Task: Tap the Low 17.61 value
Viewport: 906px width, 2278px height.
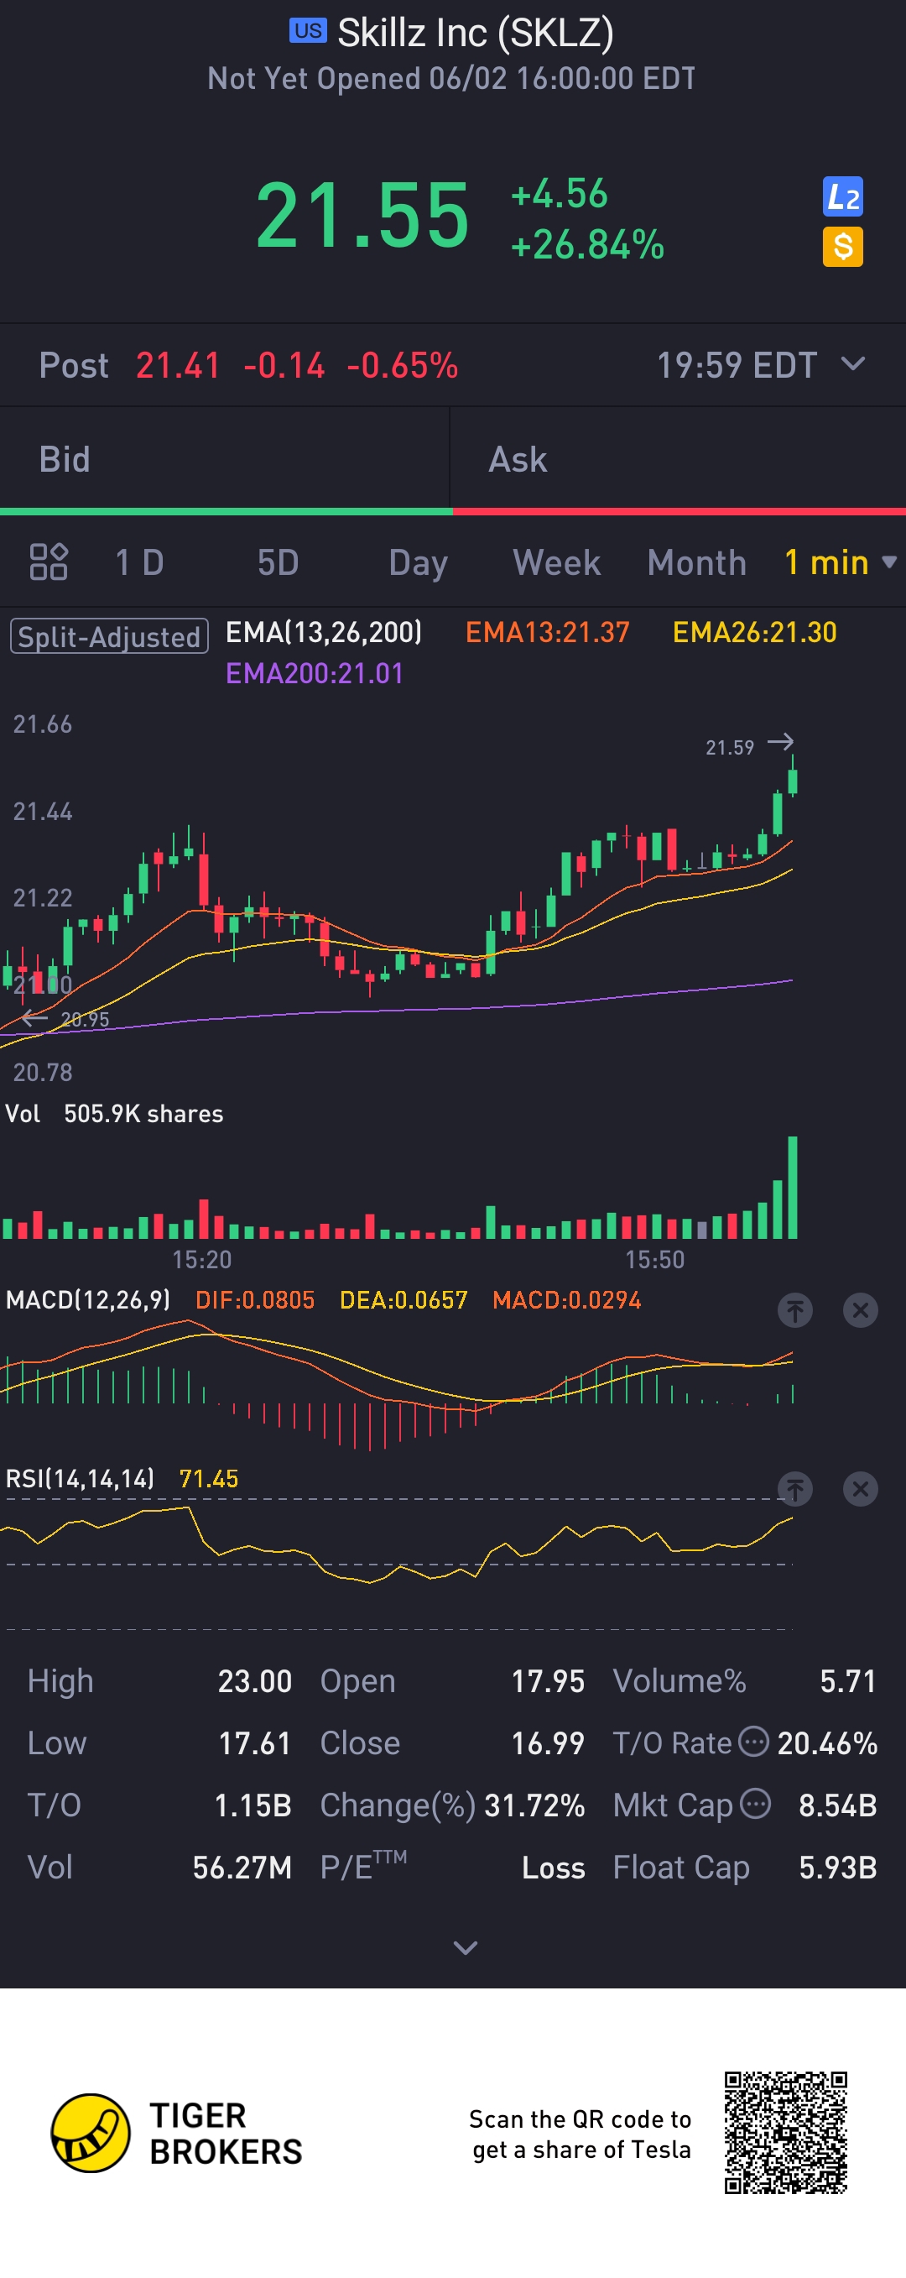Action: pos(254,1743)
